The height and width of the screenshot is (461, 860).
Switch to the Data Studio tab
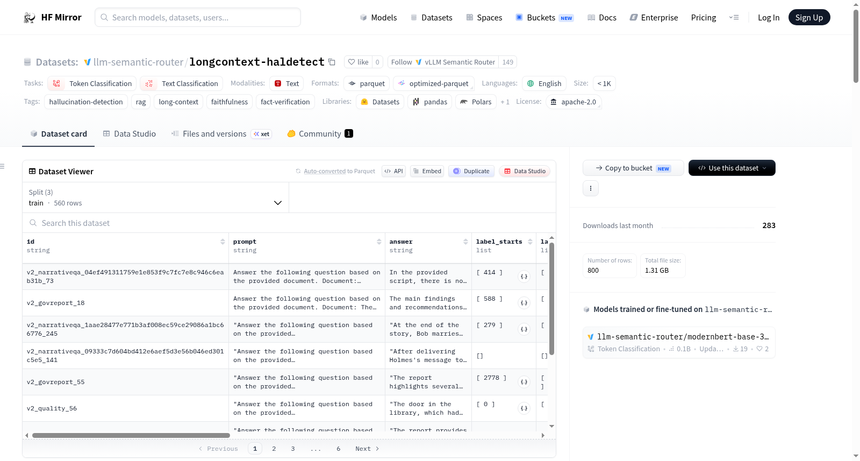(129, 134)
